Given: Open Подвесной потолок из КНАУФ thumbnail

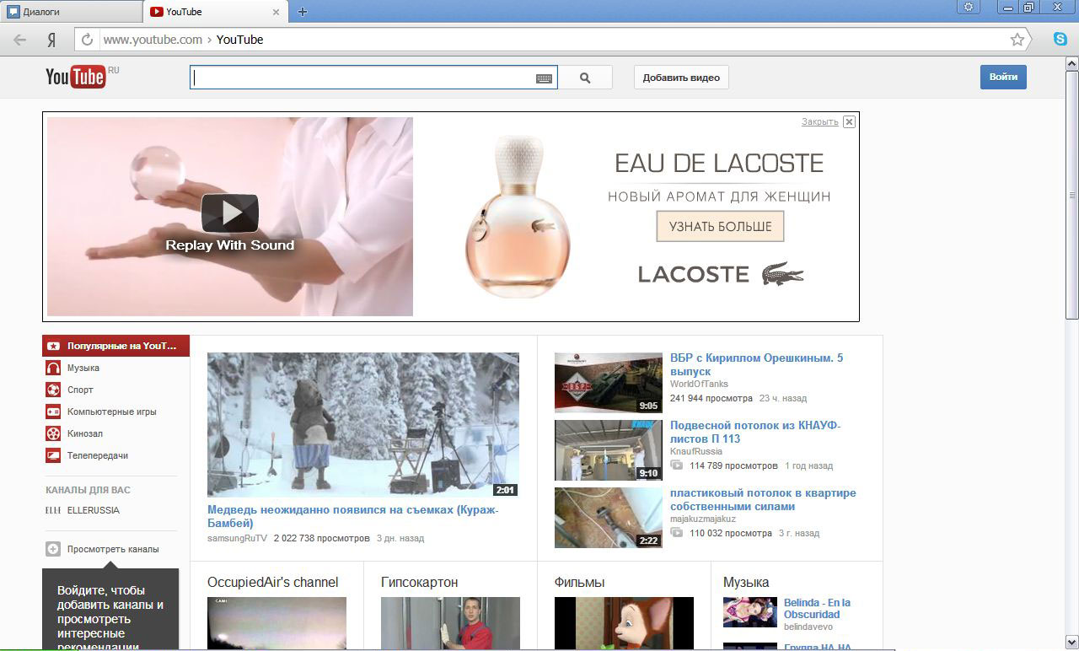Looking at the screenshot, I should (609, 450).
